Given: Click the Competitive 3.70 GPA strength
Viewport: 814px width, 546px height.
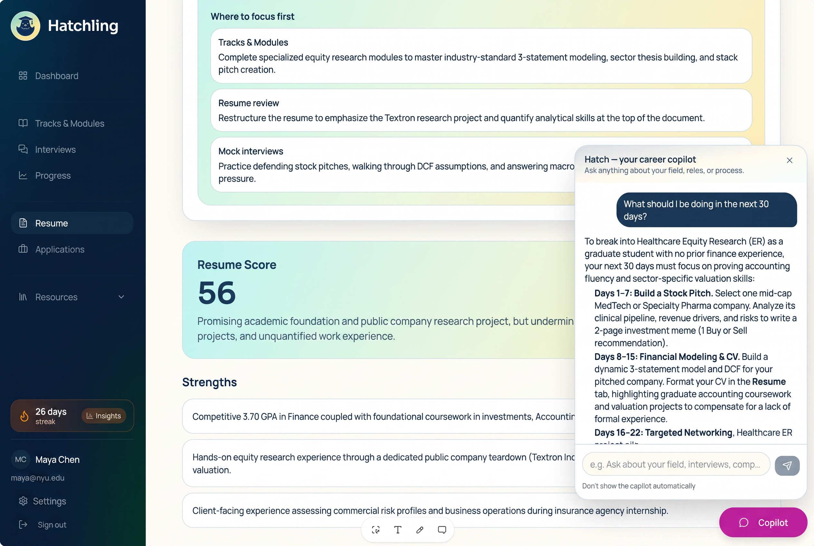Looking at the screenshot, I should pos(379,416).
